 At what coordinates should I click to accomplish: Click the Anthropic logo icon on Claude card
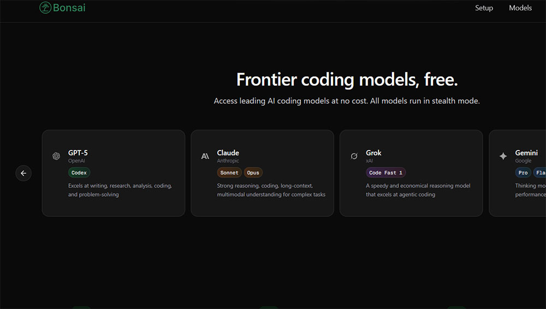(205, 156)
